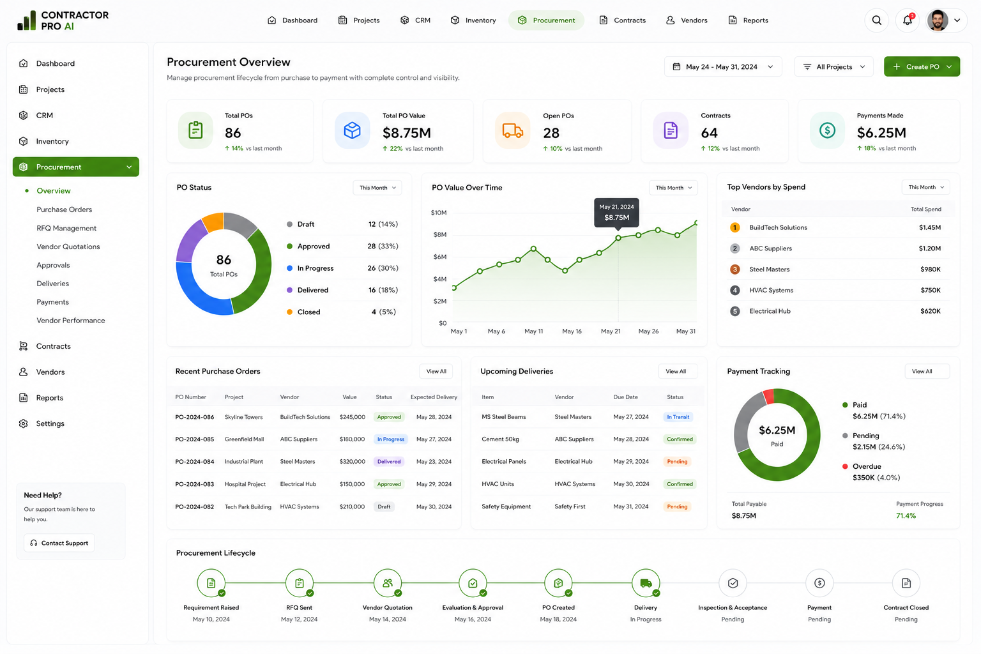The width and height of the screenshot is (981, 654).
Task: Select the Payment dollar lifecycle step icon
Action: click(x=819, y=583)
